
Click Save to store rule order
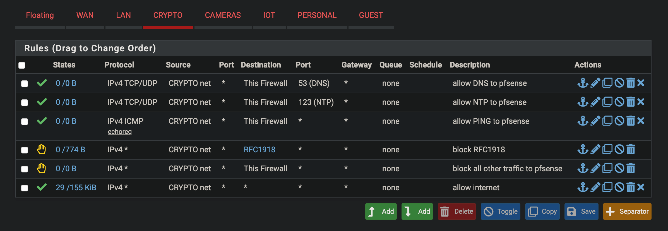pyautogui.click(x=581, y=211)
